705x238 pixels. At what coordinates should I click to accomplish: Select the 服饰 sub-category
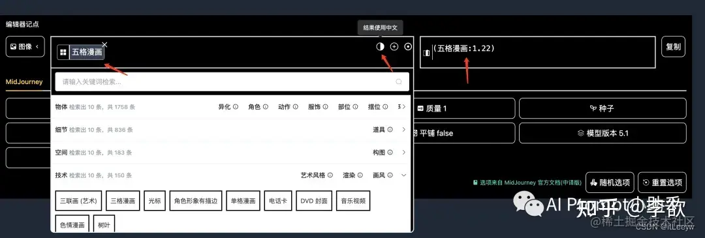point(314,107)
